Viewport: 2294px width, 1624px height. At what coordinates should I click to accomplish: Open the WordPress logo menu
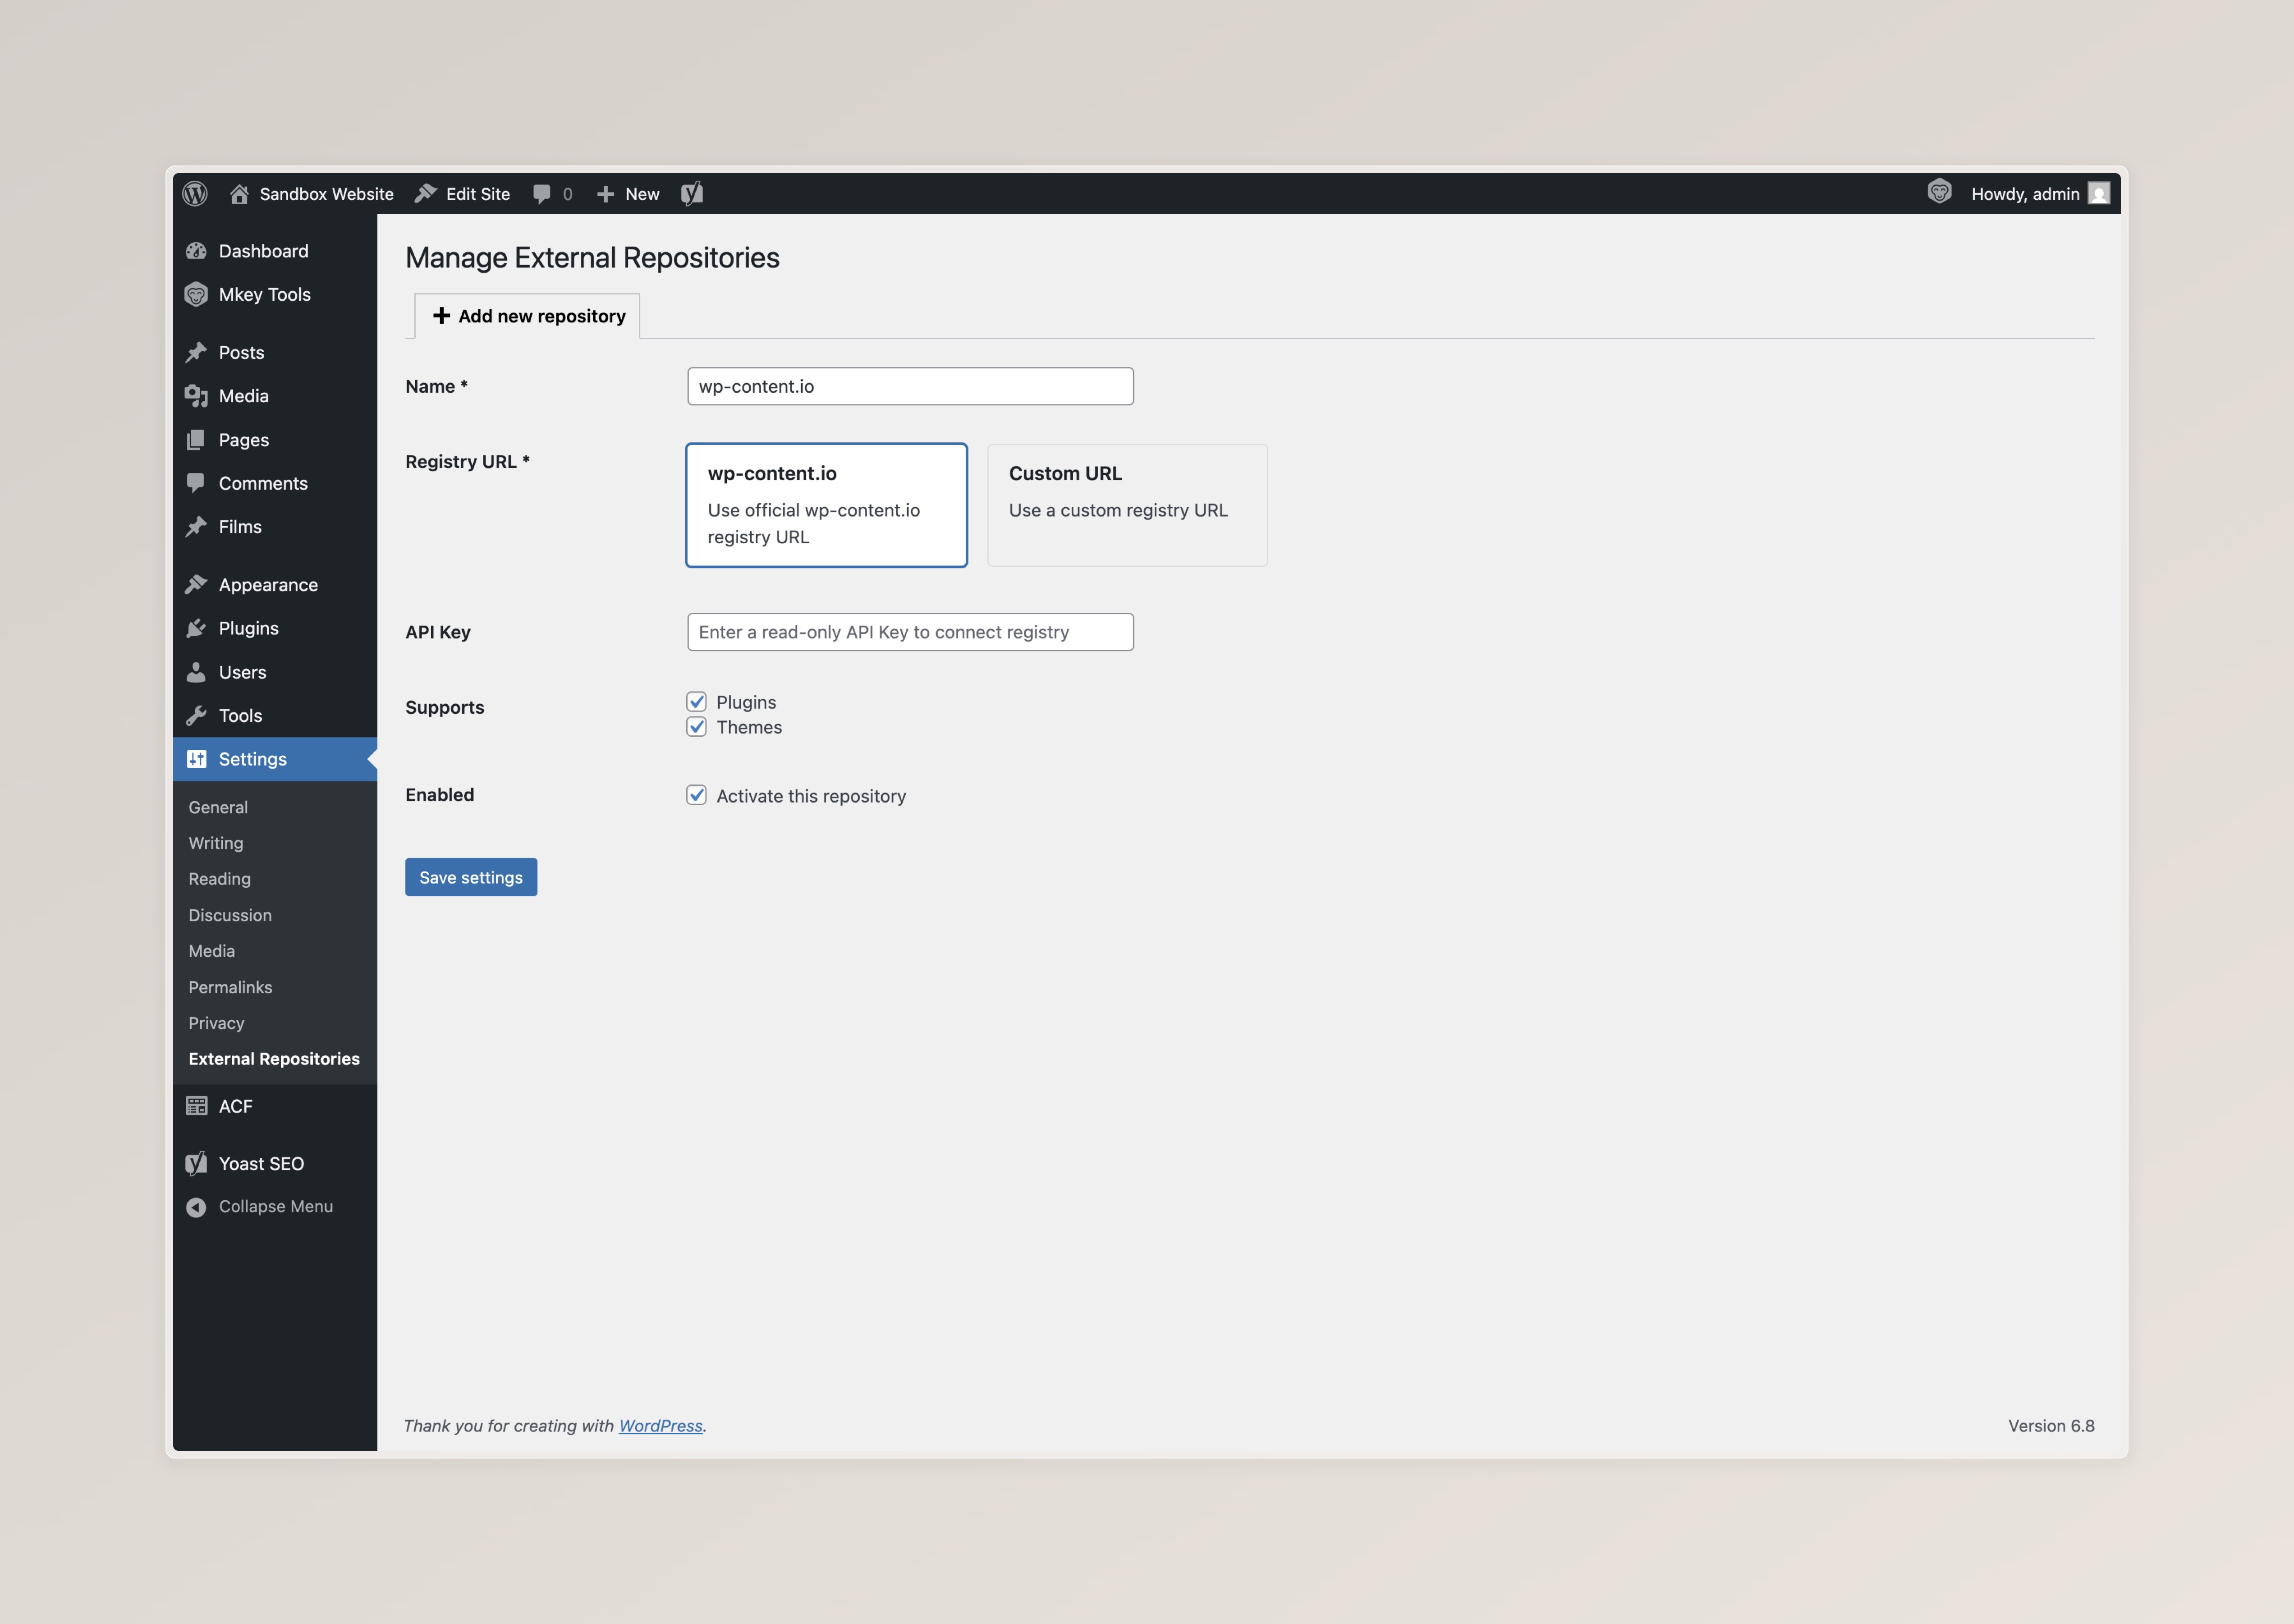[195, 194]
